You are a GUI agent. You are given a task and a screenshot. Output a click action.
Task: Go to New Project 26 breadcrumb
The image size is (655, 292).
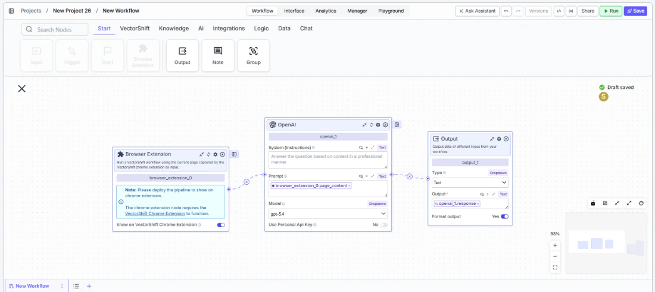coord(72,11)
